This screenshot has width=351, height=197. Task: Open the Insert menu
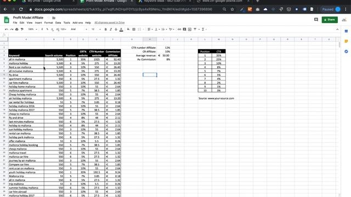pos(38,22)
